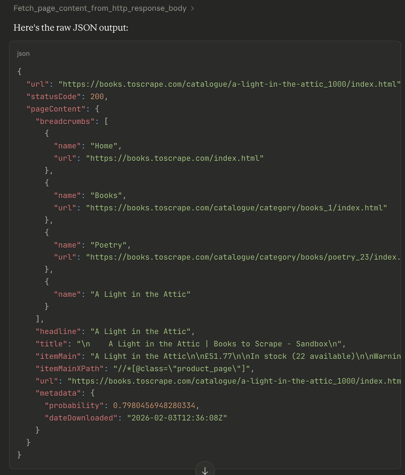Click the json language label
Screen dimensions: 405x475
[x=23, y=54]
